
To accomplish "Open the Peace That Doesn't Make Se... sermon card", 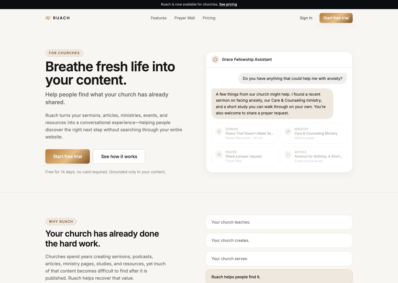I will (x=245, y=133).
